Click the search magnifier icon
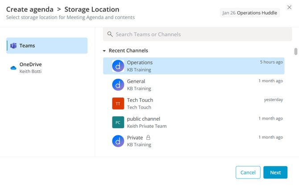Viewport: 299px width, 186px height. click(x=109, y=34)
